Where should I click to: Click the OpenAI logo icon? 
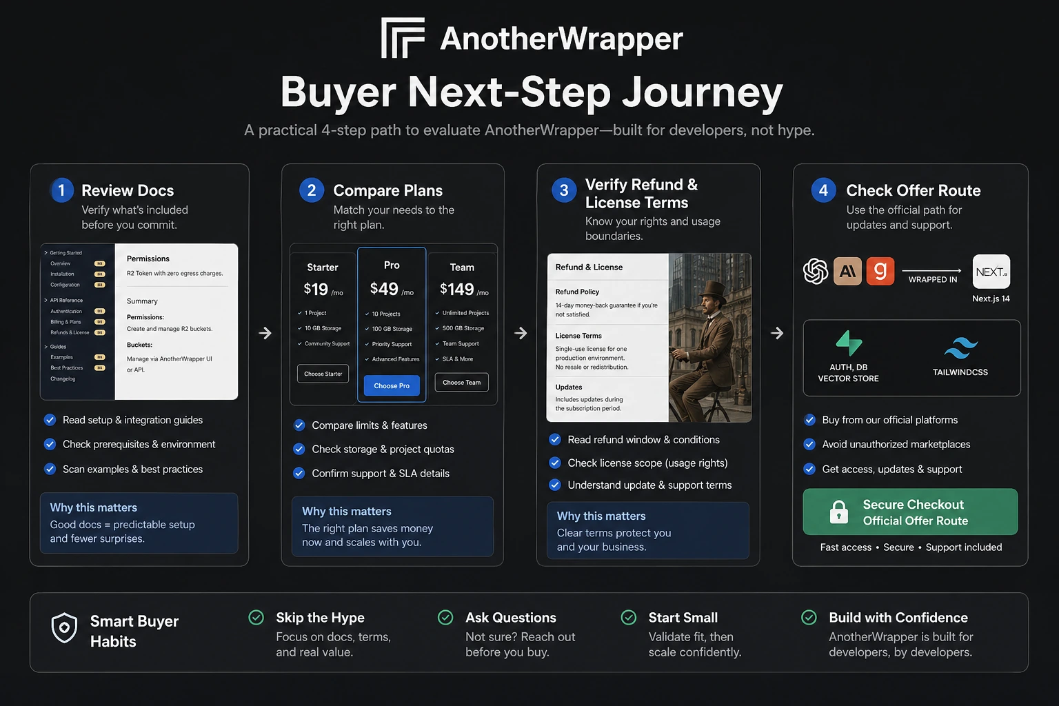(816, 271)
